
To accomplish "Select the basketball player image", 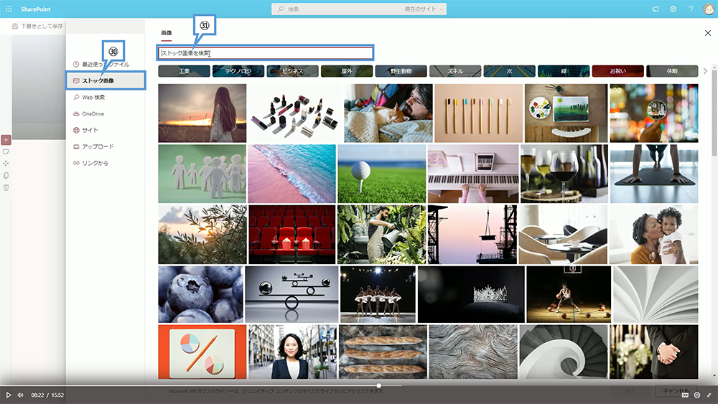I will (569, 295).
